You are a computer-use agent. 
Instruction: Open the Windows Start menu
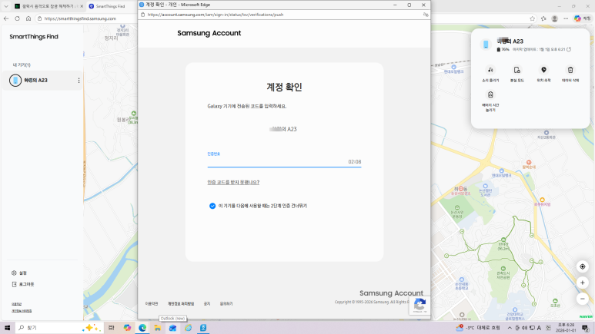click(7, 328)
